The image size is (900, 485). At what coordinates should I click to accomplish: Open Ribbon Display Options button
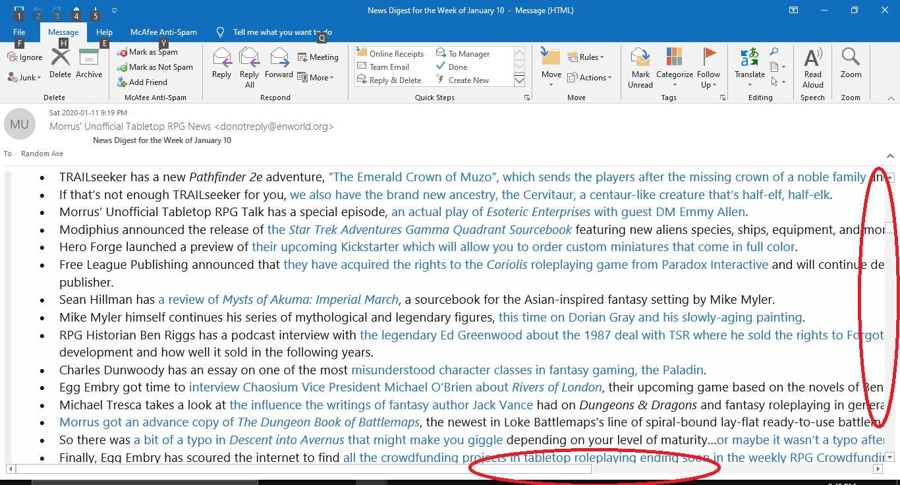click(x=793, y=11)
